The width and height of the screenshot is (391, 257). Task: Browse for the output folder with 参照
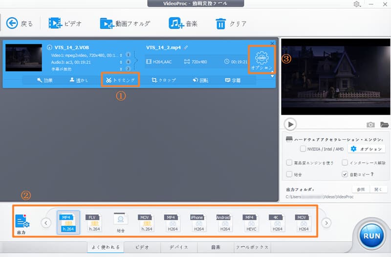(x=361, y=190)
